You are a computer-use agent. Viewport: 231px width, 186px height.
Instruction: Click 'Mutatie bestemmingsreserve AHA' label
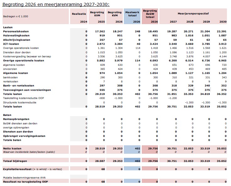pos(21,178)
